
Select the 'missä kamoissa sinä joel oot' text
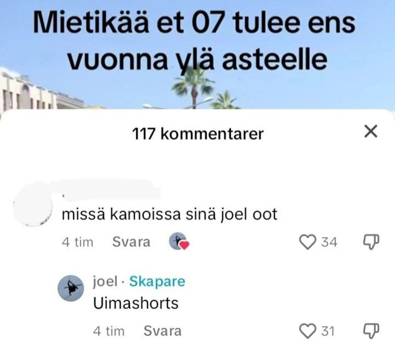click(170, 214)
